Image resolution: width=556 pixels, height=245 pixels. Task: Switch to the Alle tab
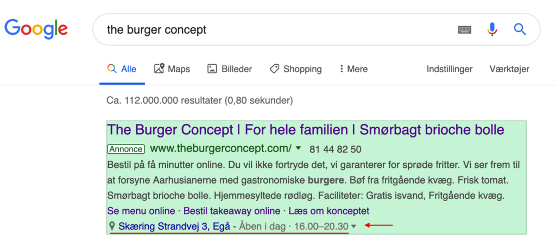point(122,69)
